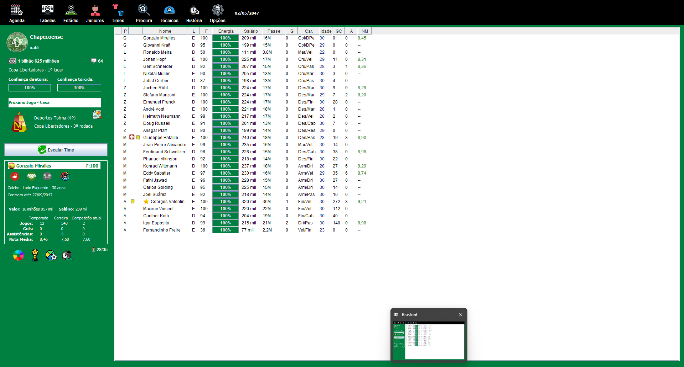Viewport: 684px width, 367px height.
Task: Open the Opções settings gear
Action: (217, 14)
